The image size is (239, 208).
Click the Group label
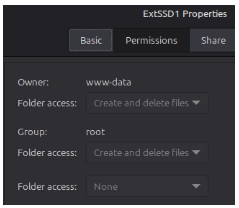[x=33, y=132]
